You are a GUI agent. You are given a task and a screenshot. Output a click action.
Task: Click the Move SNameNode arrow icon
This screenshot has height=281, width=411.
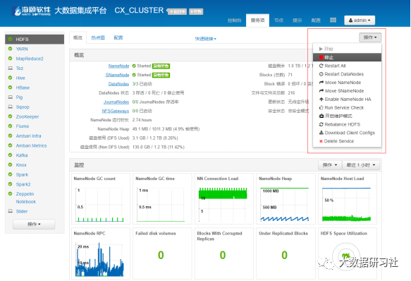pos(321,91)
